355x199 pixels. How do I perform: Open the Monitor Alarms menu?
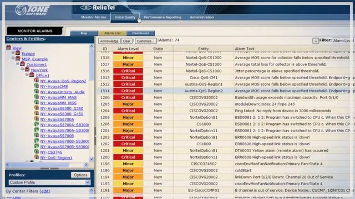click(x=94, y=17)
